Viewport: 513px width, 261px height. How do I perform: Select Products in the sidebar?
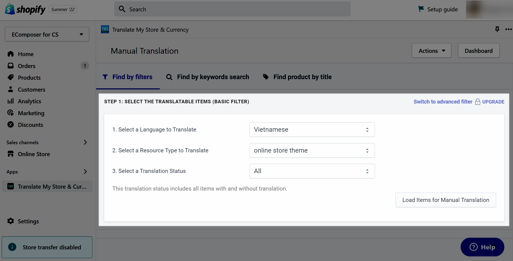click(x=29, y=78)
